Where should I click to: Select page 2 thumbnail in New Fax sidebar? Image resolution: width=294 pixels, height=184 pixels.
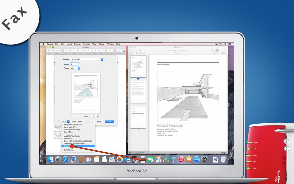tap(138, 92)
